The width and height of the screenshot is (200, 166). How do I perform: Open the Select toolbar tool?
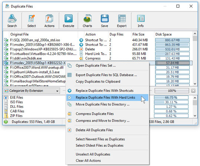32,21
